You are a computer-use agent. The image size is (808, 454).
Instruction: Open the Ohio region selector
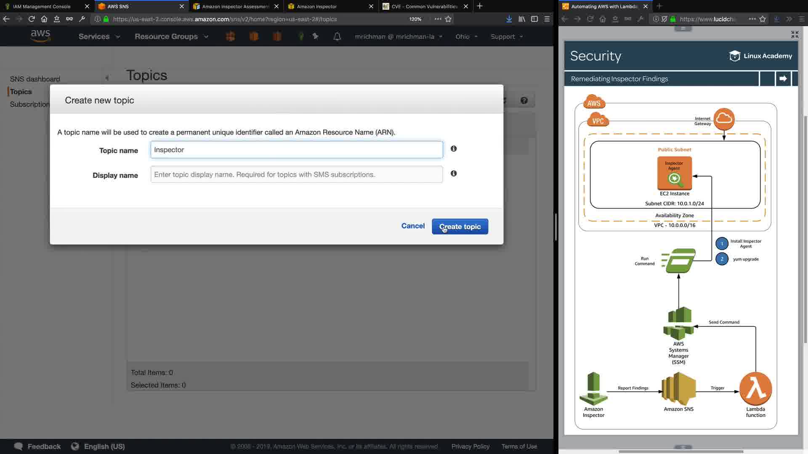click(466, 37)
